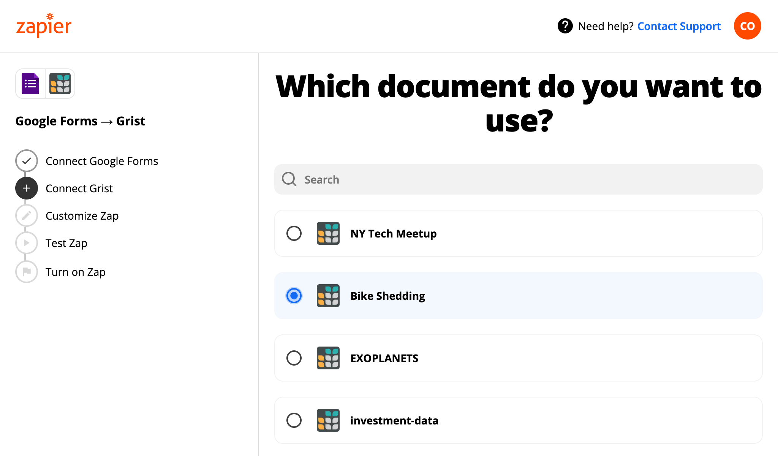Screen dimensions: 778x456
Task: Click the Bike Shedding Grist document icon
Action: (x=328, y=296)
